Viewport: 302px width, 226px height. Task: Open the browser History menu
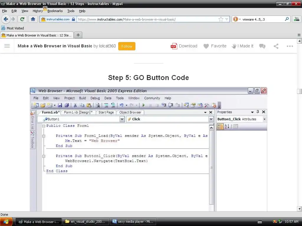(x=37, y=11)
